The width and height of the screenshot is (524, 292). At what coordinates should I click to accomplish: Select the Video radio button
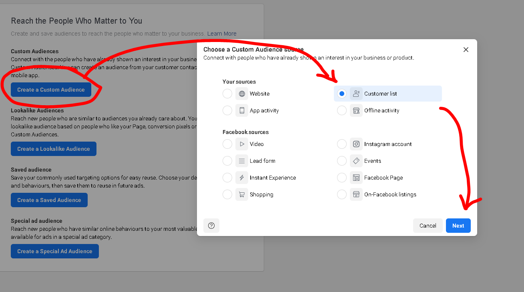point(227,144)
